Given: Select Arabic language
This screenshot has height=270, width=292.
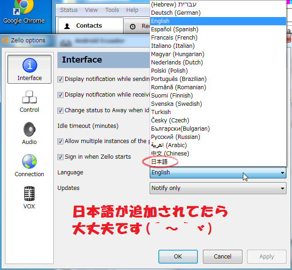Looking at the screenshot, I should pos(218,145).
